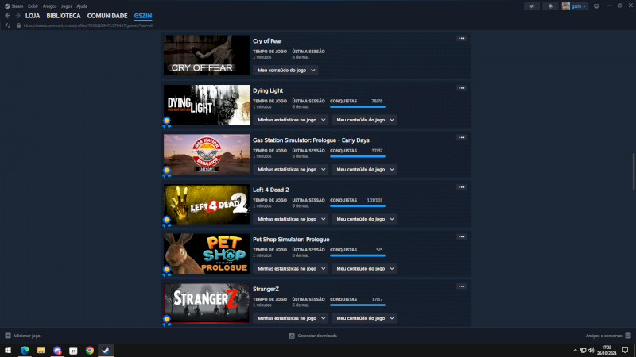Viewport: 636px width, 357px height.
Task: Click the ribbon badge on Gas Station Simulator
Action: [x=167, y=171]
